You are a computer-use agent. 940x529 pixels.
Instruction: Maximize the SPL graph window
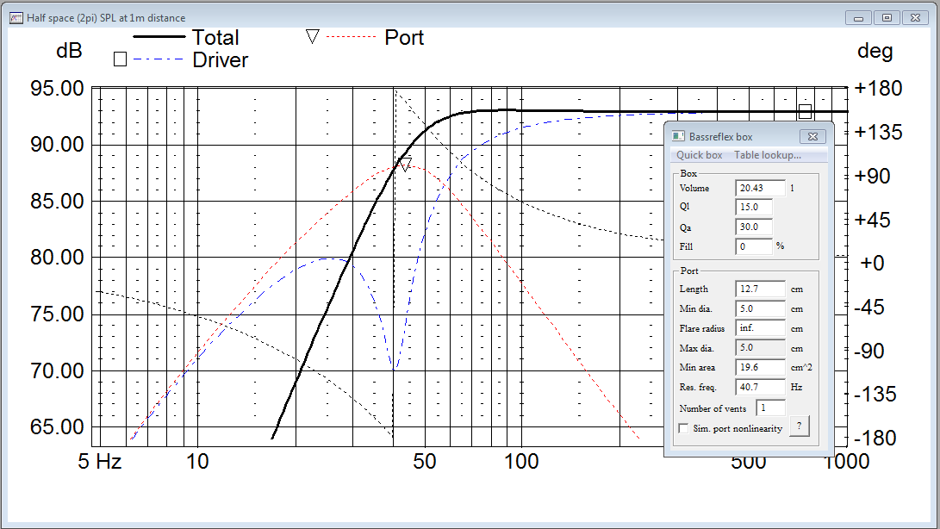pos(887,18)
